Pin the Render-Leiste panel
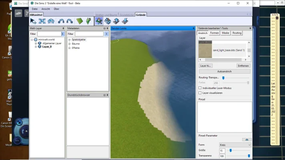The image size is (285, 160). click(x=193, y=28)
